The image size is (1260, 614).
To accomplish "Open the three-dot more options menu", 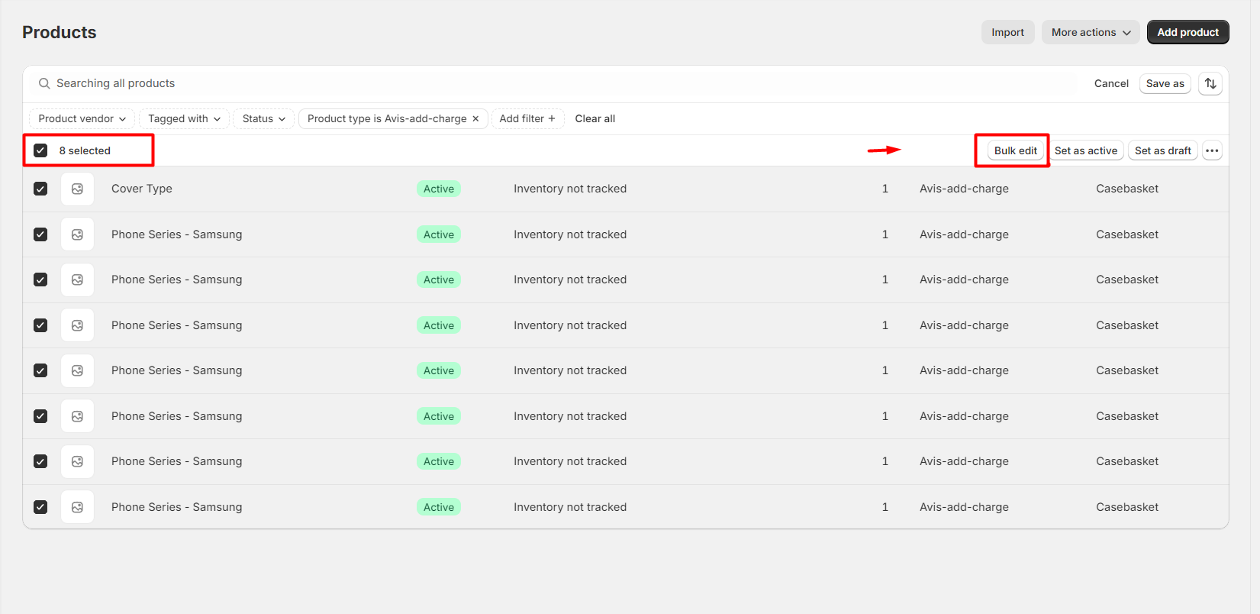I will click(1212, 150).
